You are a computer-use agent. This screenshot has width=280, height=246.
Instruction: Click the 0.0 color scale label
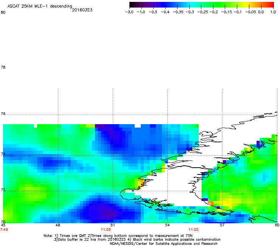tap(261, 12)
